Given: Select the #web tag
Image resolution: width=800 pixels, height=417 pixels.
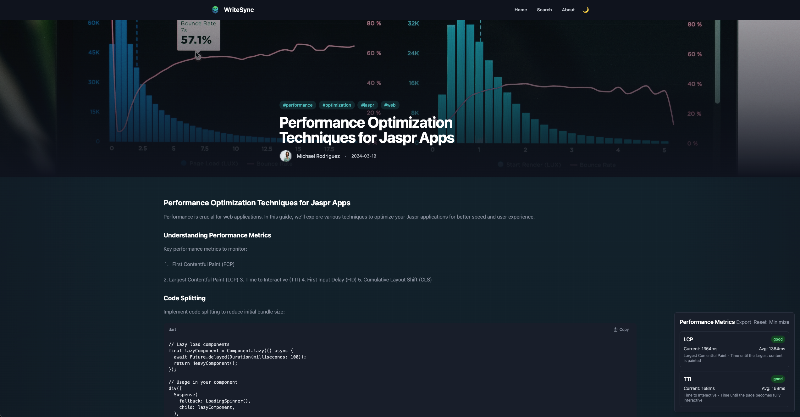Looking at the screenshot, I should tap(390, 105).
